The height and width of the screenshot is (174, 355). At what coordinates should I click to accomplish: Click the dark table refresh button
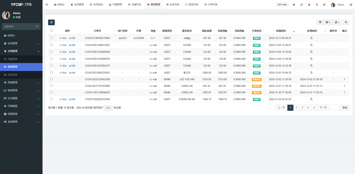coord(51,22)
